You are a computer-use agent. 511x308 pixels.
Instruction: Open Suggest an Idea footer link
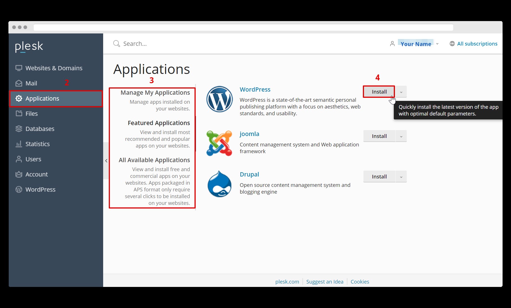point(325,282)
